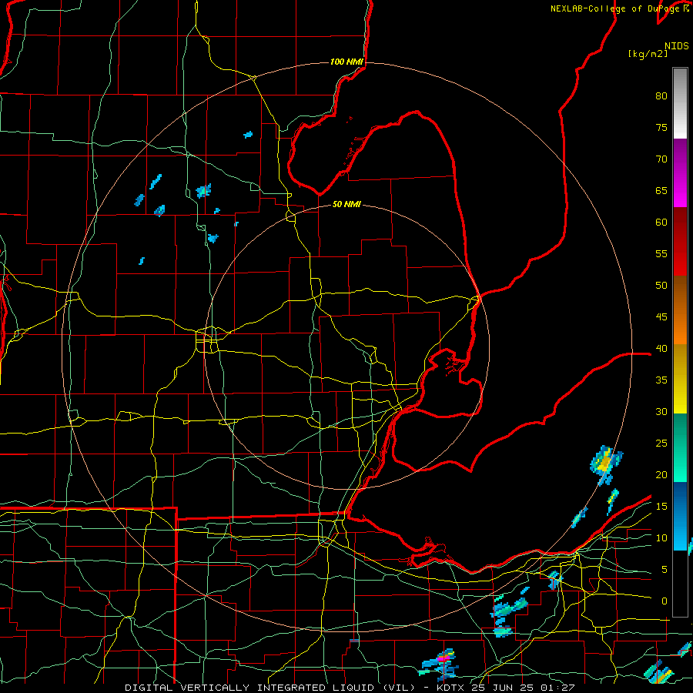Click the 40 value on the VIL scale
The image size is (693, 693).
click(x=661, y=348)
